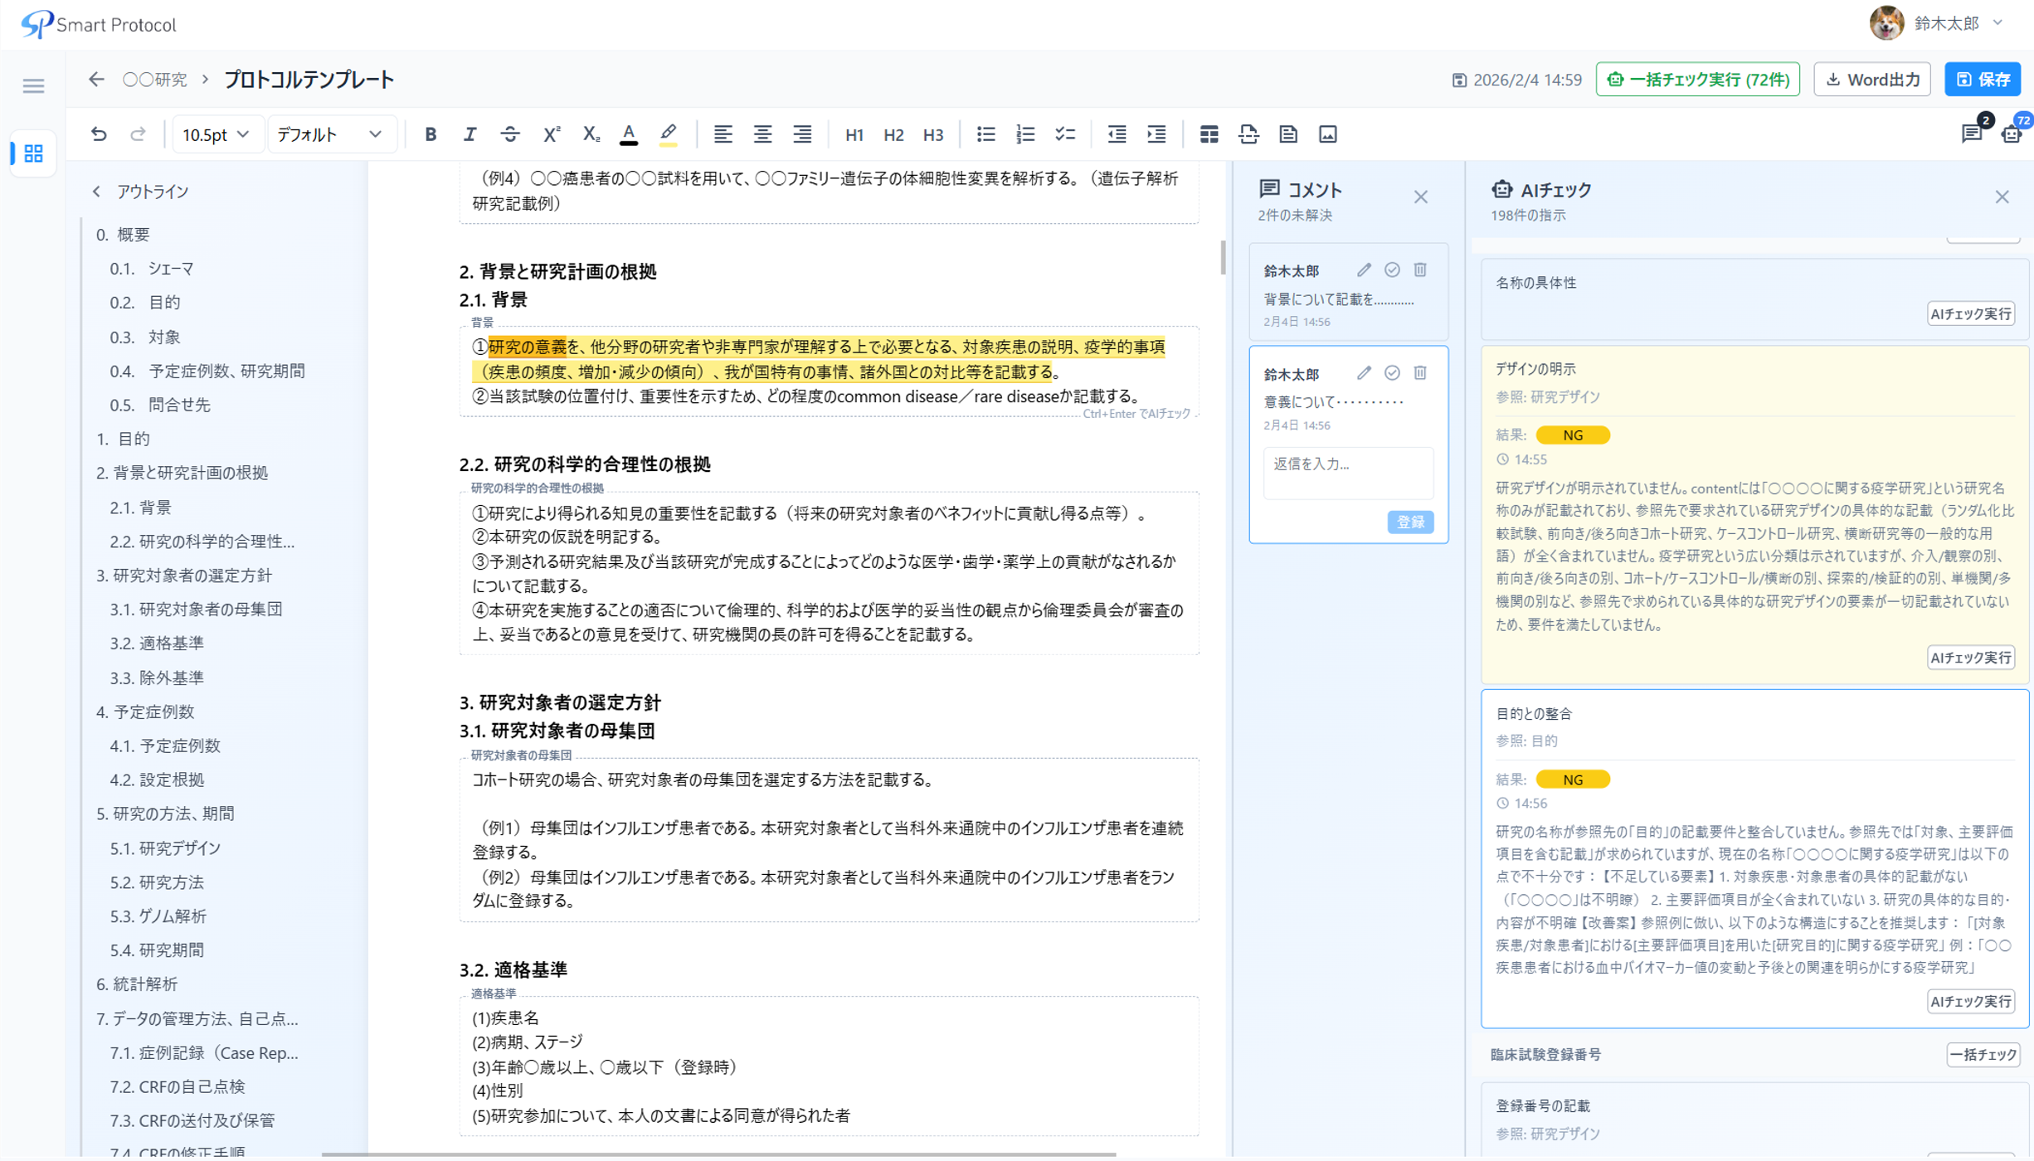Open the comments panel icon with badge 2
Image resolution: width=2034 pixels, height=1161 pixels.
1972,134
